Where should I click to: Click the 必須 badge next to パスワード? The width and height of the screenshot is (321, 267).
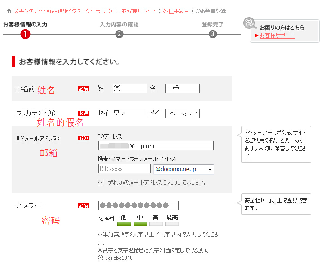pos(83,206)
